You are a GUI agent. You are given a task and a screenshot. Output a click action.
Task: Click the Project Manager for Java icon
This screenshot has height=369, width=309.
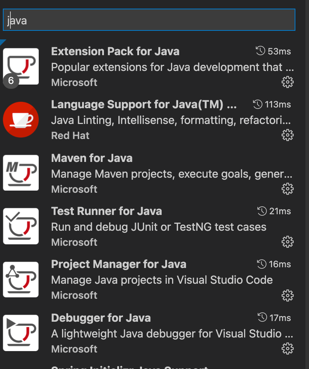(x=21, y=279)
